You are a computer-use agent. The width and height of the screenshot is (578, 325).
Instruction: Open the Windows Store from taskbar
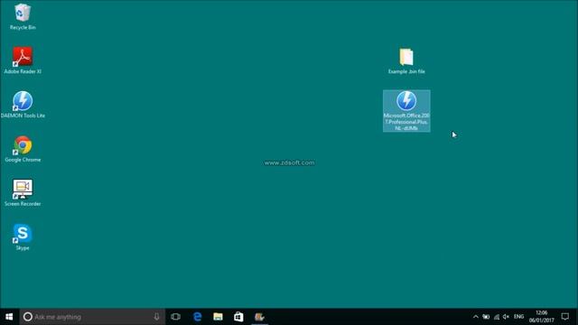tap(238, 317)
